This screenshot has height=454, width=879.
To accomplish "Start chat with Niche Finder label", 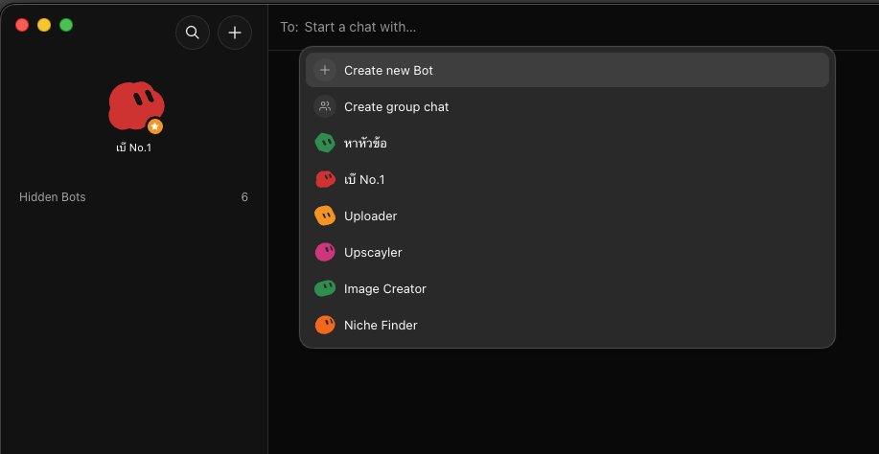I will click(x=381, y=326).
